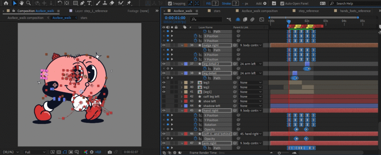
Task: Hide the hand right layer
Action: pos(164,110)
